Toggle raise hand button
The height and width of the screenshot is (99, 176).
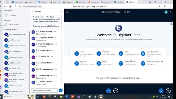pyautogui.click(x=168, y=90)
